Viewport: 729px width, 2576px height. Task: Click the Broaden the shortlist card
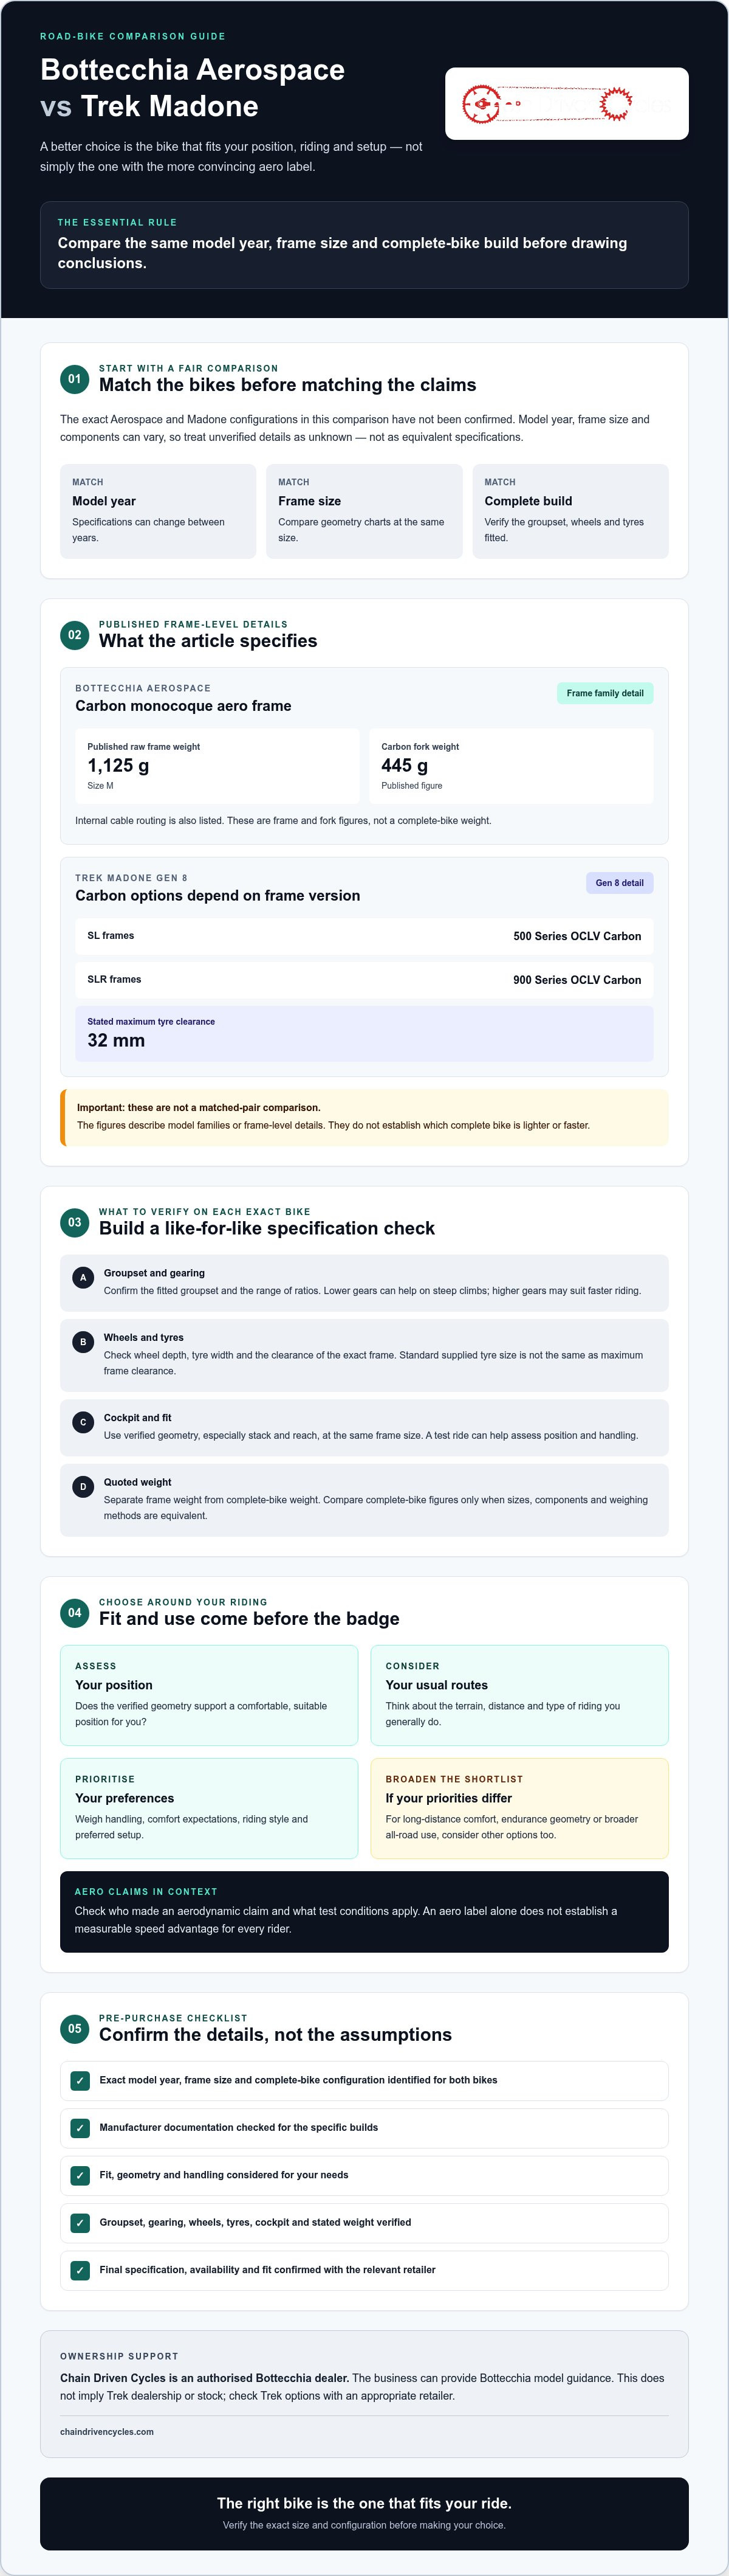(x=519, y=1808)
